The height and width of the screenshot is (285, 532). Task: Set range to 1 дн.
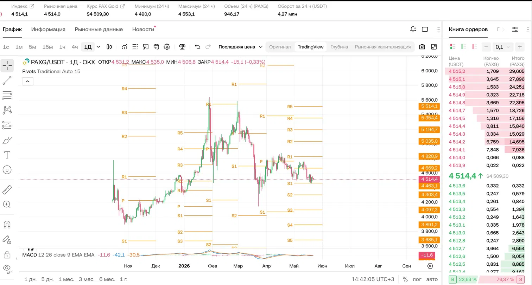pyautogui.click(x=31, y=279)
